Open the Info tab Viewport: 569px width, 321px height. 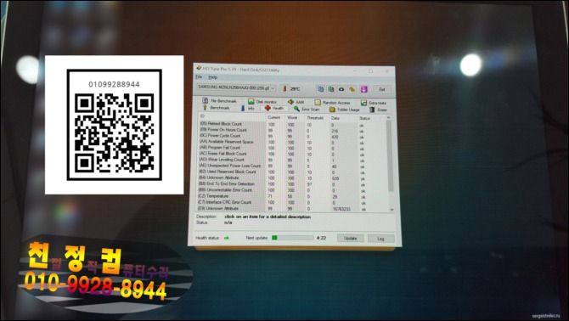pos(248,108)
